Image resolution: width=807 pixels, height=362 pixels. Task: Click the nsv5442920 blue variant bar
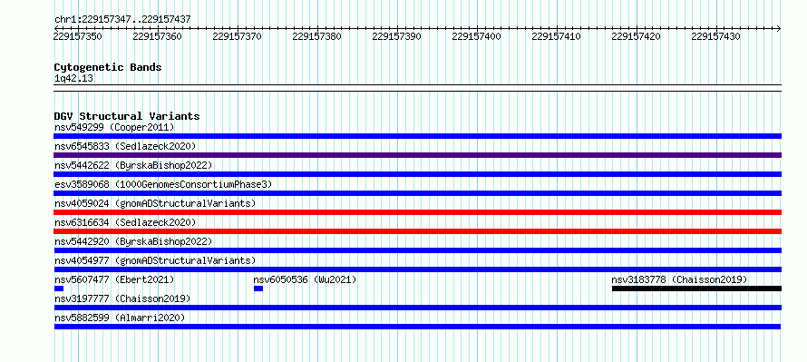[x=417, y=250]
